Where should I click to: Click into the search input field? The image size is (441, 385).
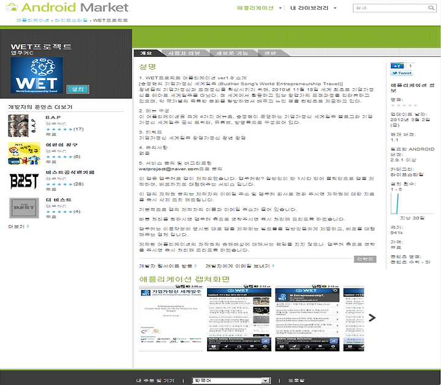[390, 8]
